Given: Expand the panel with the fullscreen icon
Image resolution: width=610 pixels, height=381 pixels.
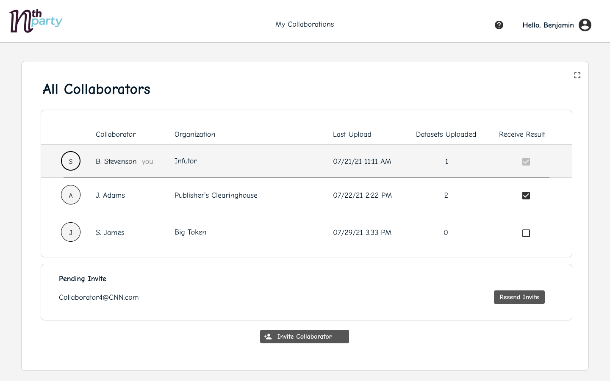Looking at the screenshot, I should (x=577, y=75).
